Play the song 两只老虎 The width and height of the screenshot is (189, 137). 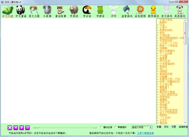165,61
